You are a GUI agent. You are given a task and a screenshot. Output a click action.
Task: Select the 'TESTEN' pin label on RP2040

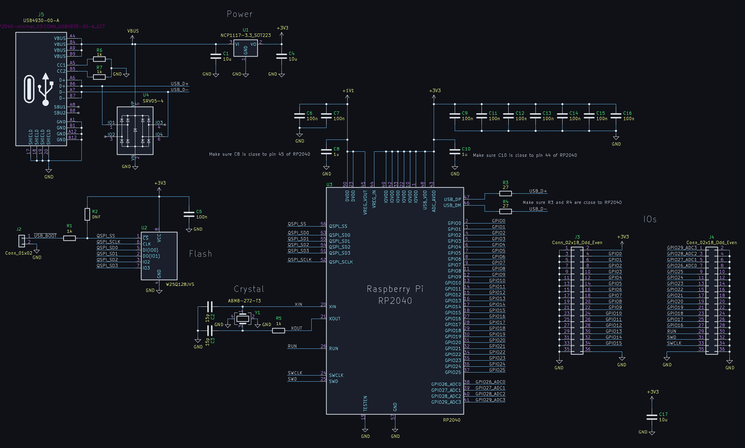365,404
